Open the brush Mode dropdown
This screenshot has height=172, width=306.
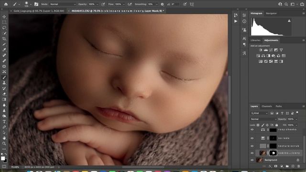(x=63, y=4)
